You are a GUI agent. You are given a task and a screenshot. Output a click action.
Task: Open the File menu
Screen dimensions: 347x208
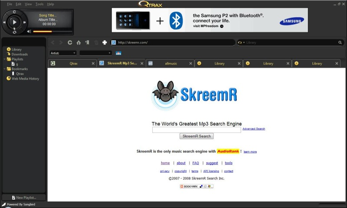pos(10,4)
